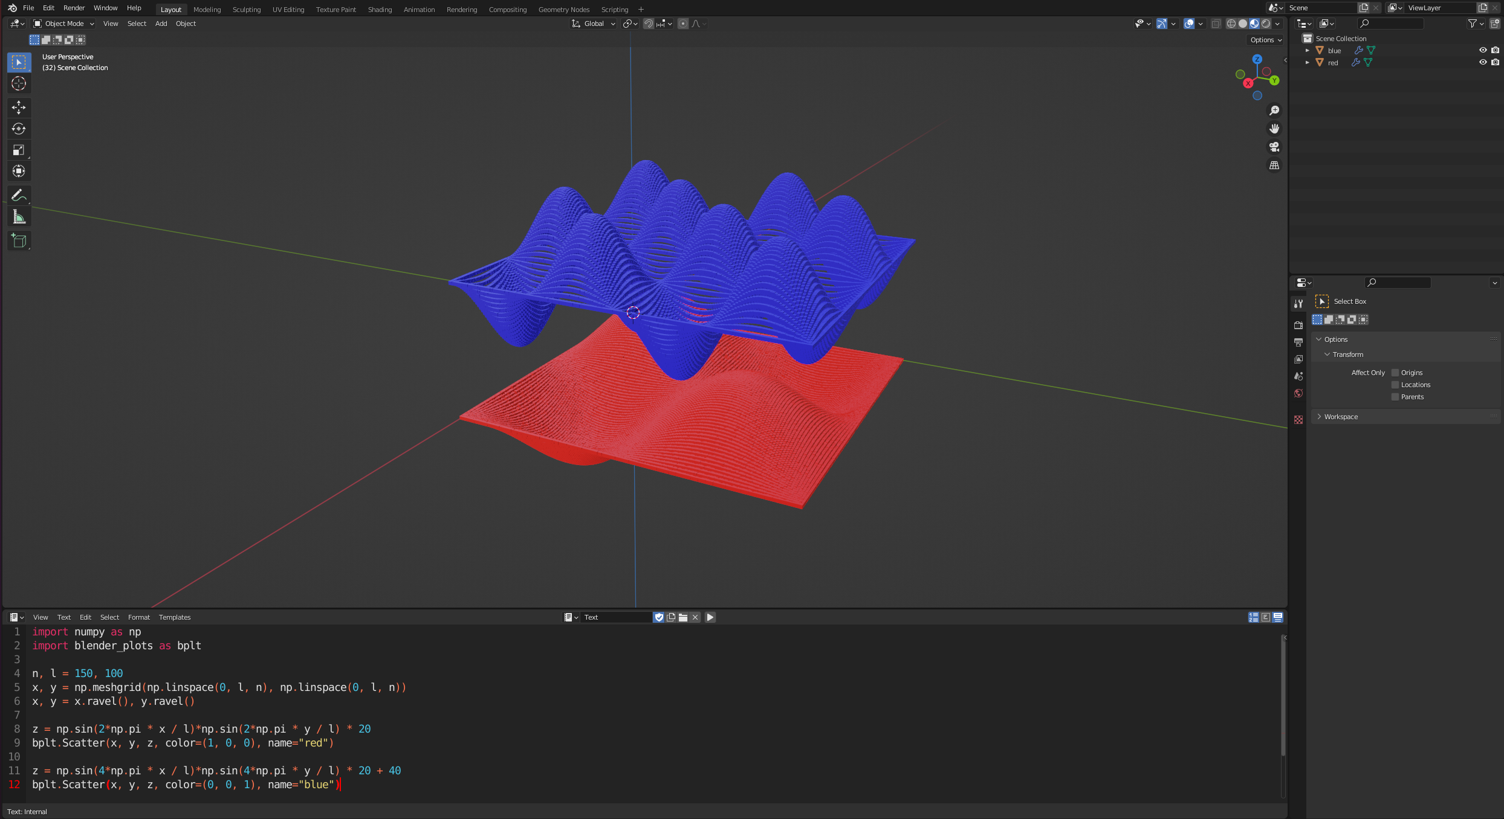
Task: Check the Parents option
Action: (1395, 397)
